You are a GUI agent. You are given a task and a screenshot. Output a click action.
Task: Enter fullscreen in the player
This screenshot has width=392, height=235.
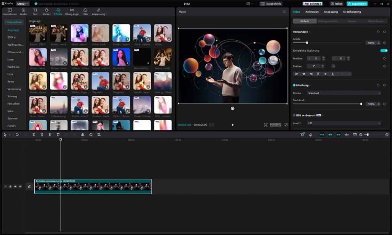pyautogui.click(x=286, y=125)
